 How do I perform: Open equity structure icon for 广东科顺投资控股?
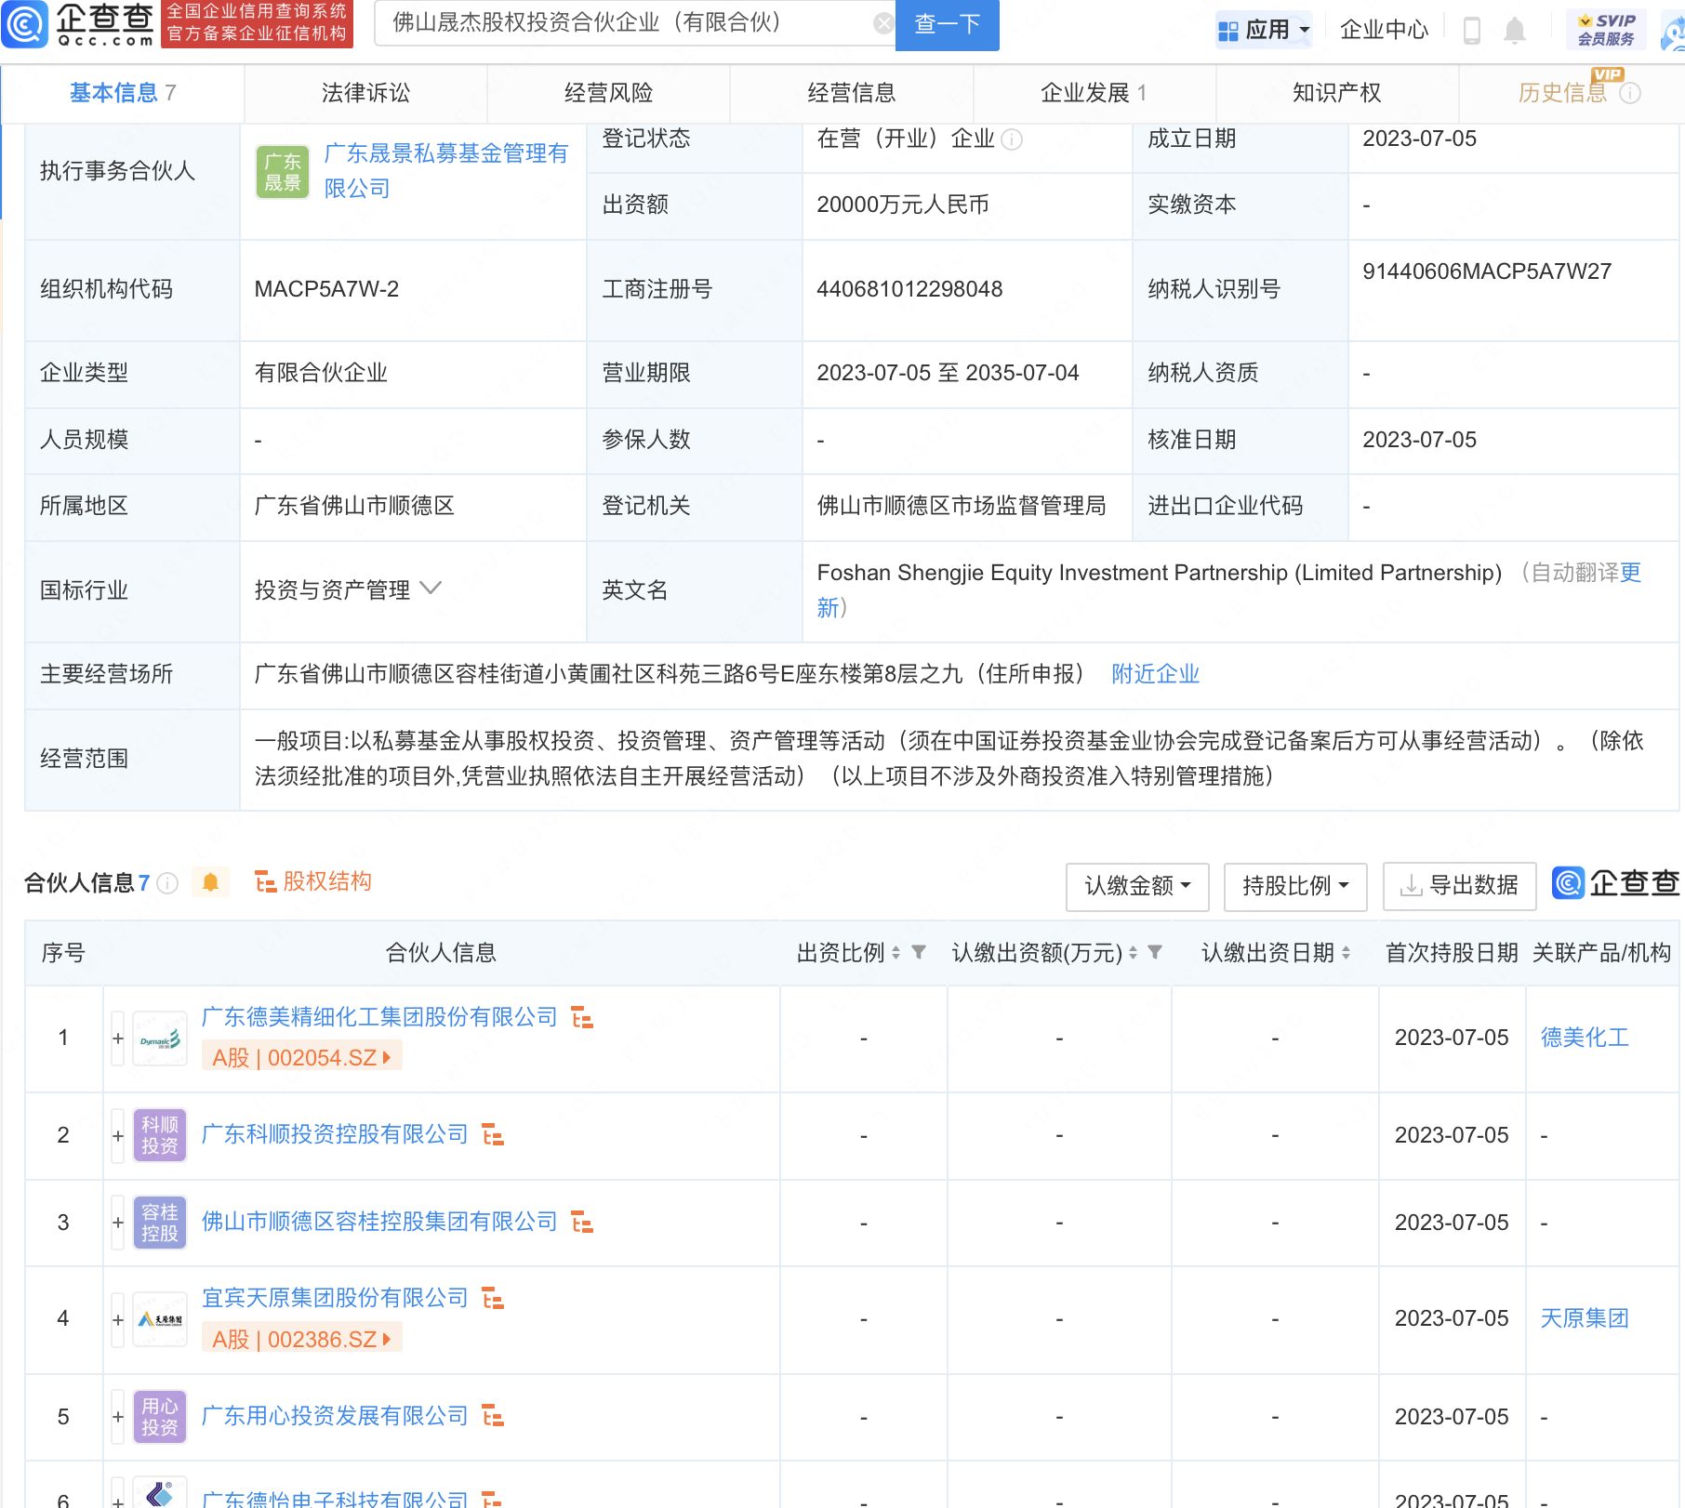pyautogui.click(x=493, y=1134)
